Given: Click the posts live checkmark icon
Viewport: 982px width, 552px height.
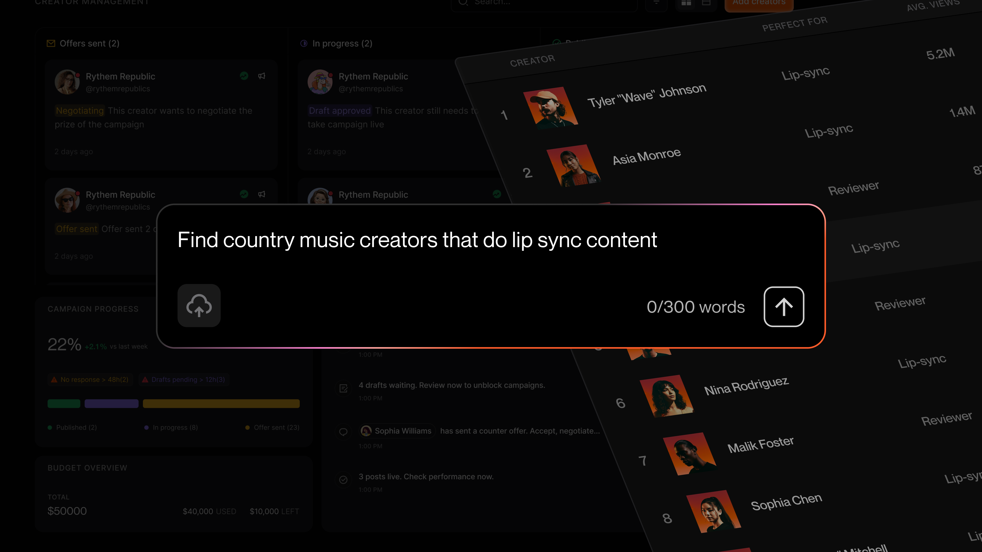Looking at the screenshot, I should pos(343,480).
